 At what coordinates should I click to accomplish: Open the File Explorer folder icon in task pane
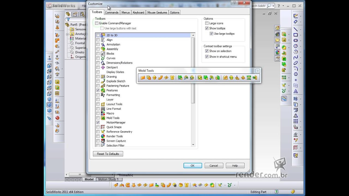point(277,40)
